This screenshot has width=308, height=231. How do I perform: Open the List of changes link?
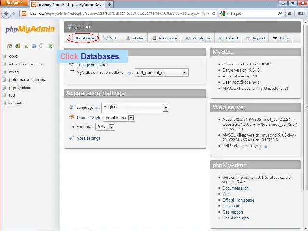point(235,218)
